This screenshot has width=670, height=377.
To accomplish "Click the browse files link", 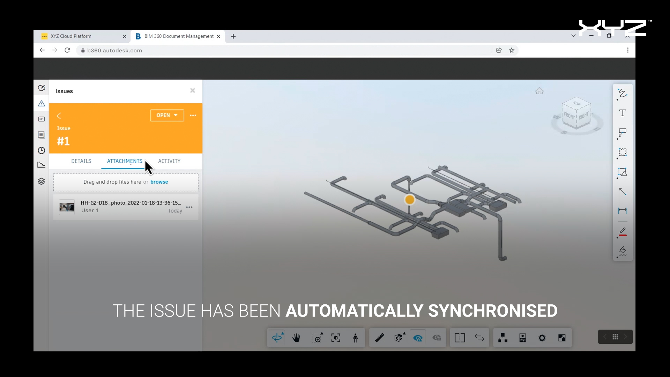I will [159, 182].
